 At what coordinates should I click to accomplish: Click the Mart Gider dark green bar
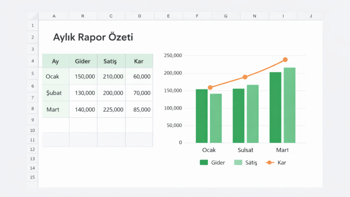click(x=275, y=107)
